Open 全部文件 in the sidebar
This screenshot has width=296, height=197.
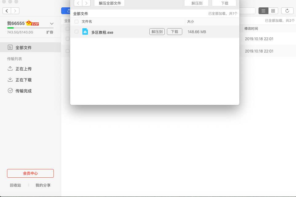coord(23,48)
